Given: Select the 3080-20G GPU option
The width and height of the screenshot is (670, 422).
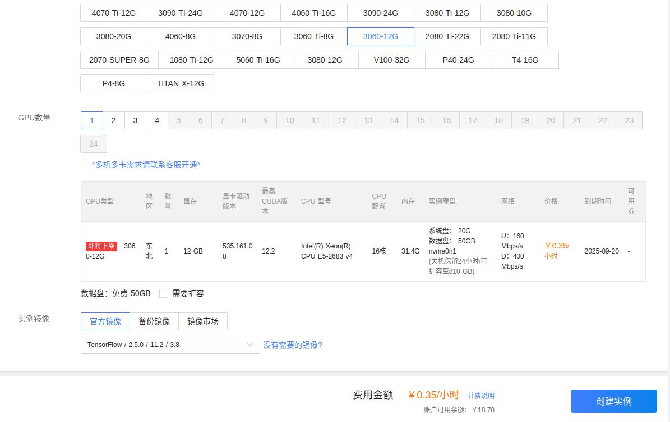Looking at the screenshot, I should click(x=114, y=36).
